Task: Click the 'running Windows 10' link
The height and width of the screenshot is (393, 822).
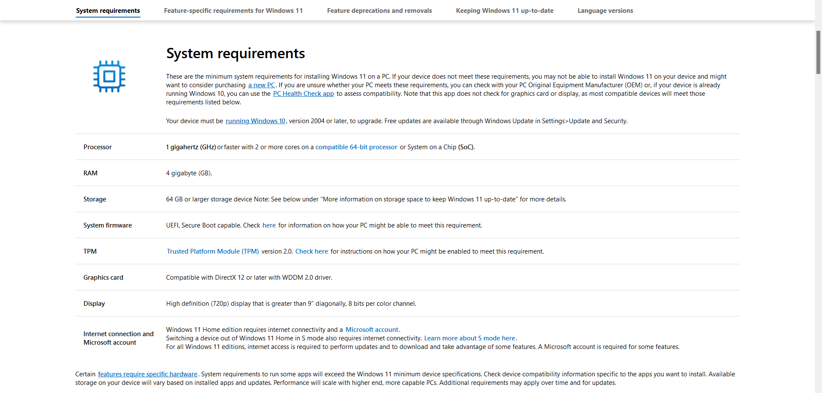Action: coord(256,121)
